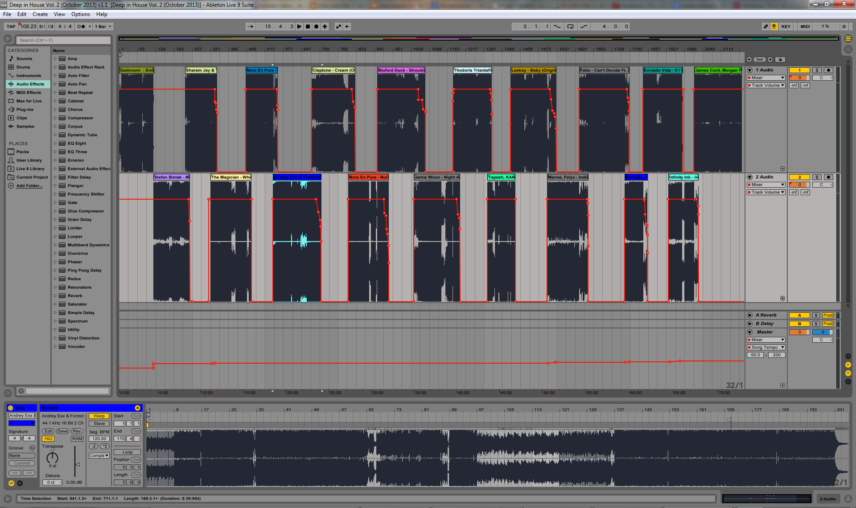Click the Transpose knob
Image resolution: width=856 pixels, height=508 pixels.
click(x=53, y=458)
